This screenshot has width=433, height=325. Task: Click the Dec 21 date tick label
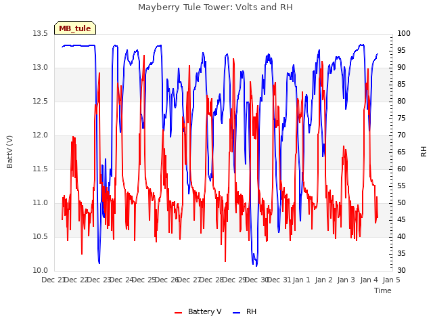pos(53,280)
